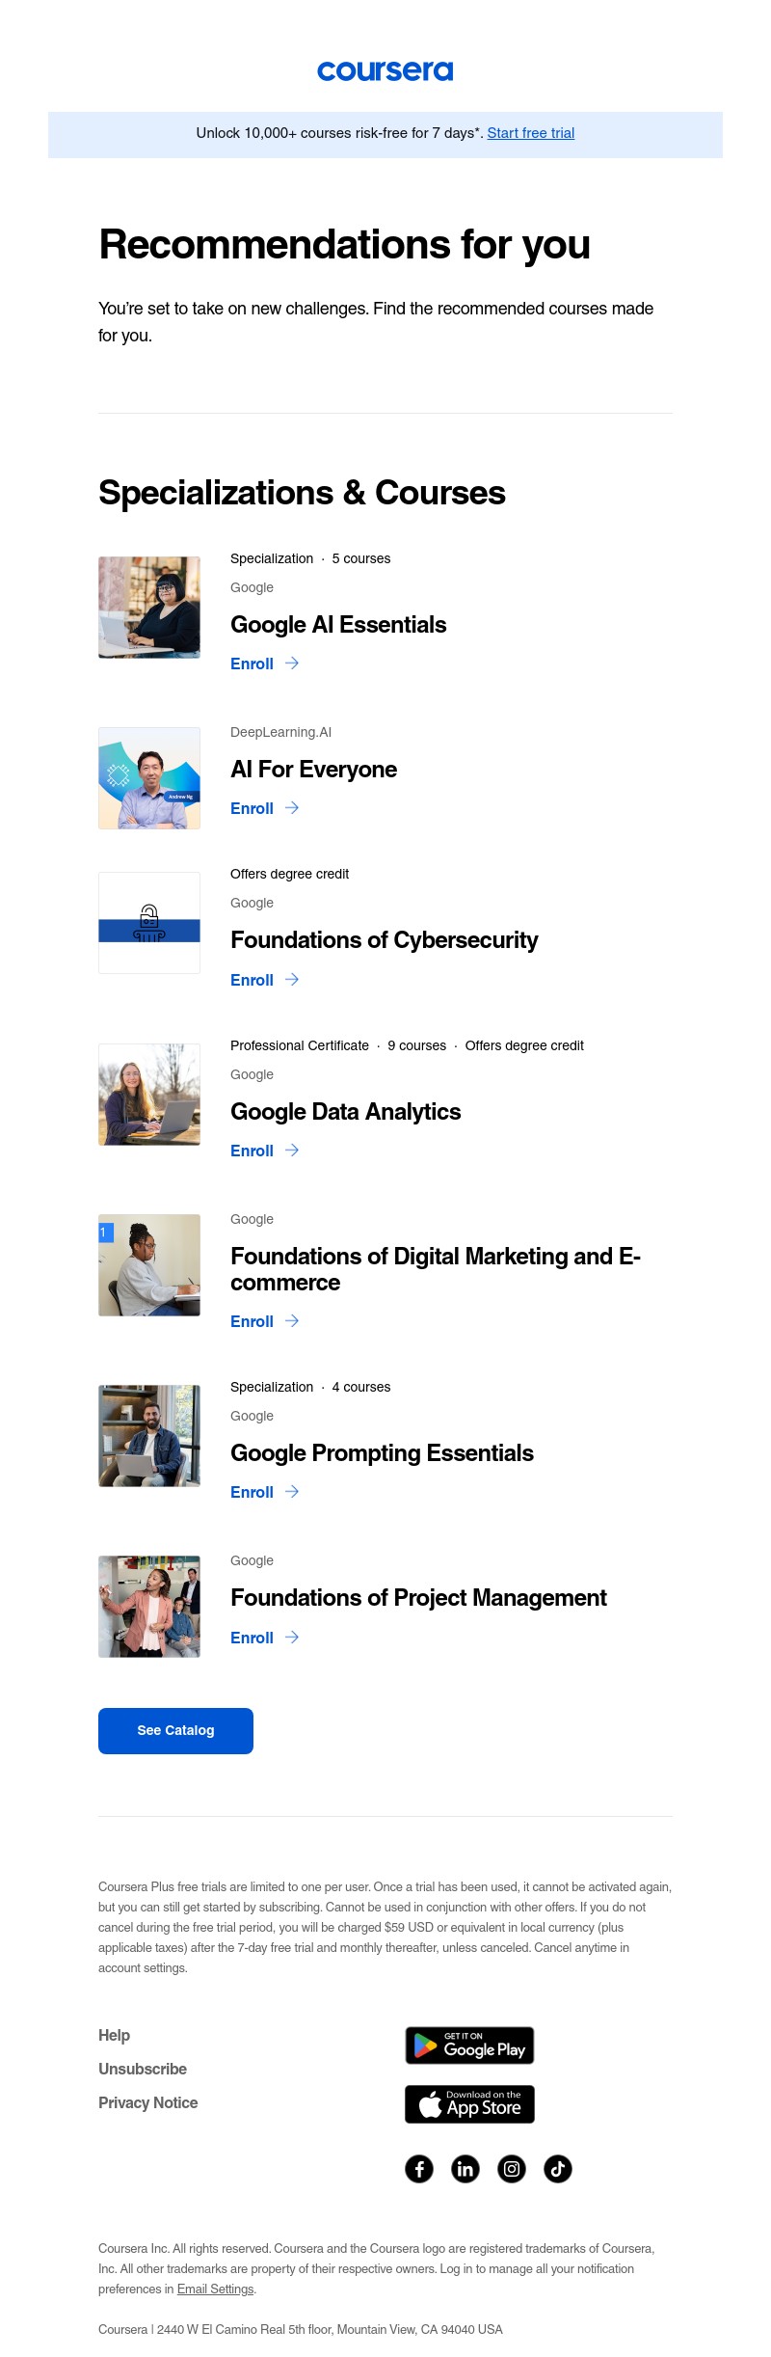771x2357 pixels.
Task: Open the Start free trial link
Action: click(x=530, y=133)
